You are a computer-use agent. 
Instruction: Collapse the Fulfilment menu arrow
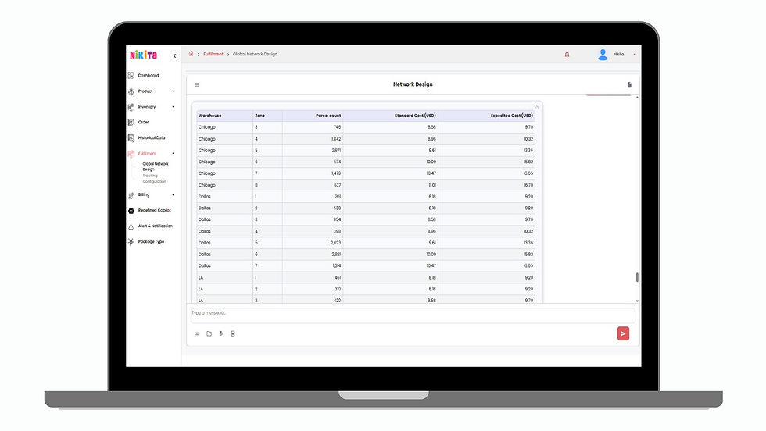[173, 153]
